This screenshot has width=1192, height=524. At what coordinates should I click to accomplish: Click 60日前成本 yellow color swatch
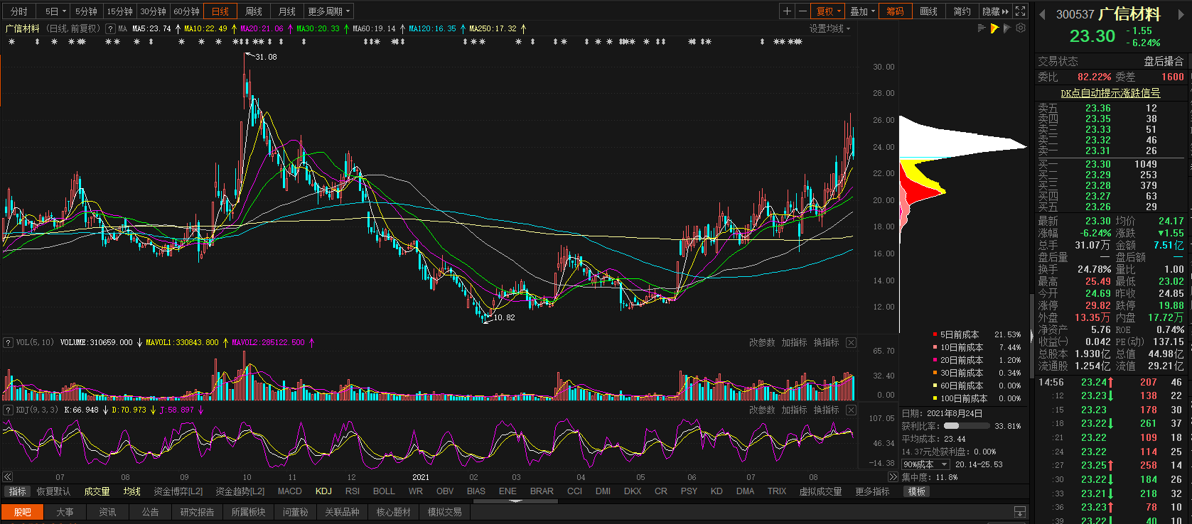[935, 386]
